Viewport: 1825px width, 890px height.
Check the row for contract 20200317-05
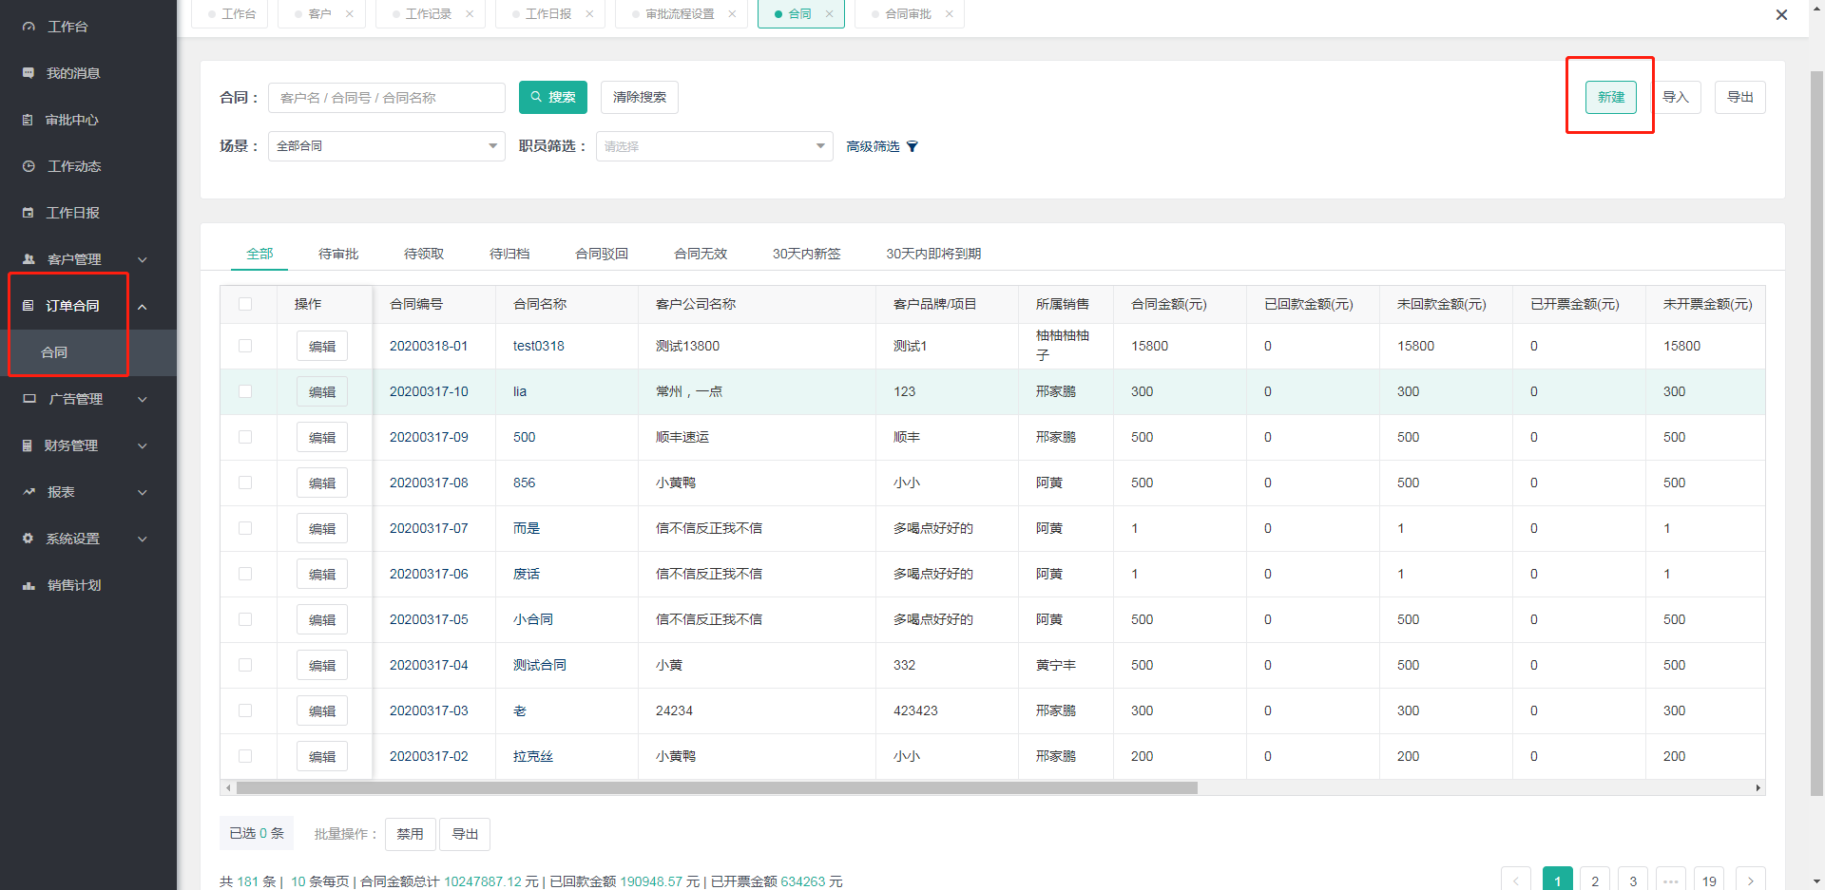pos(245,619)
